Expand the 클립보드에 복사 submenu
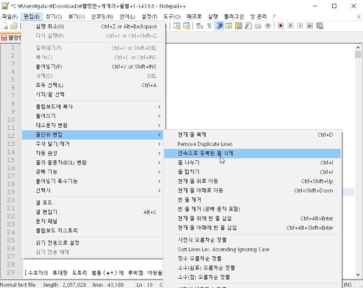The image size is (363, 288). click(x=93, y=107)
